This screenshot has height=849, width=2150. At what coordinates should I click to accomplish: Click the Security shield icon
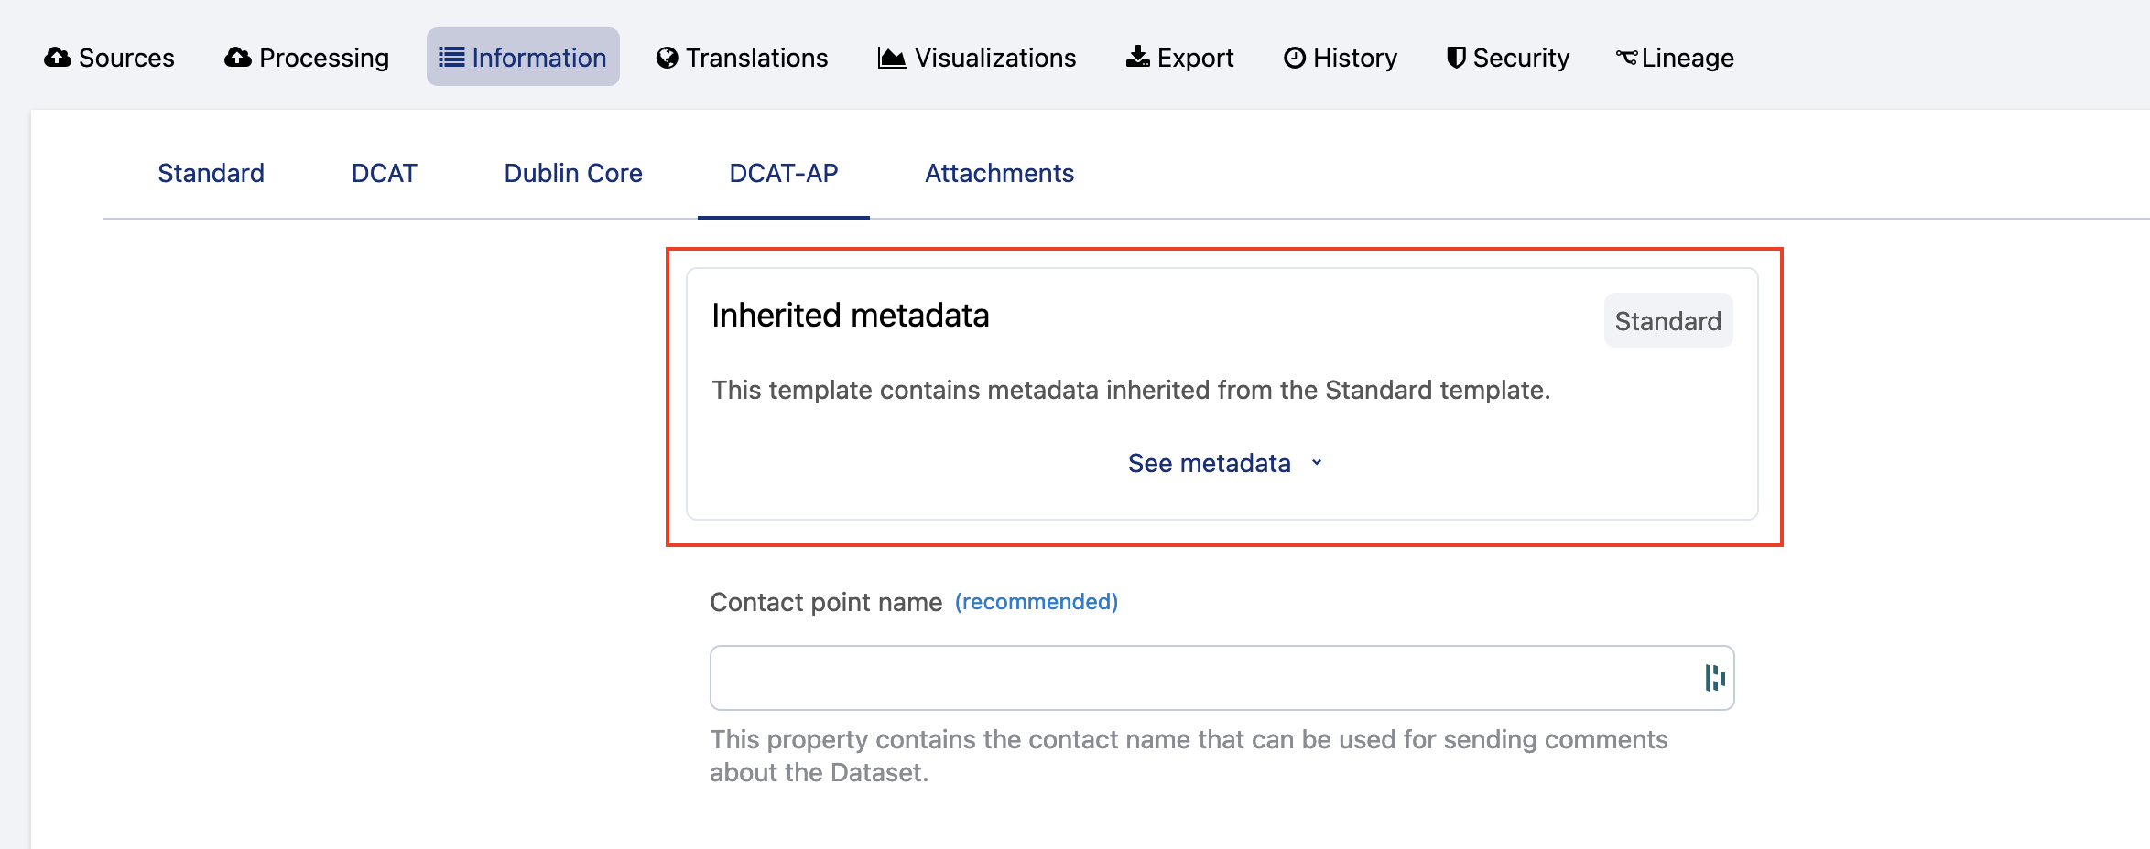pos(1456,58)
